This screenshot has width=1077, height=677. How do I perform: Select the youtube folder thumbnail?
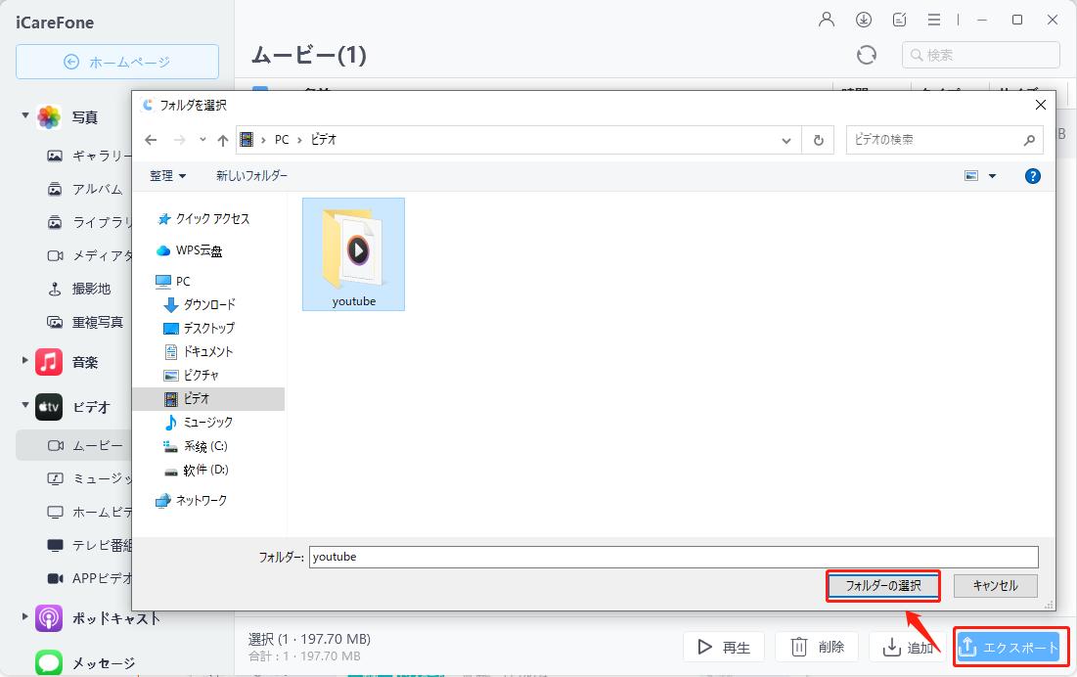(354, 254)
